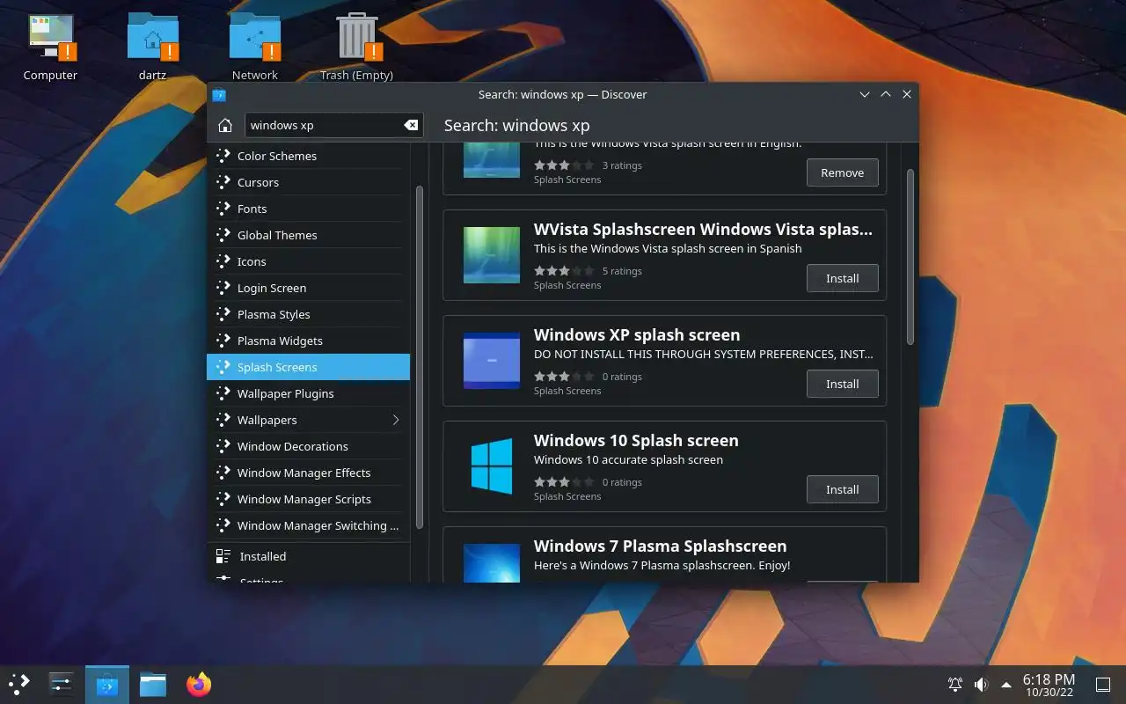
Task: Open Window Manager Switching category
Action: point(308,525)
